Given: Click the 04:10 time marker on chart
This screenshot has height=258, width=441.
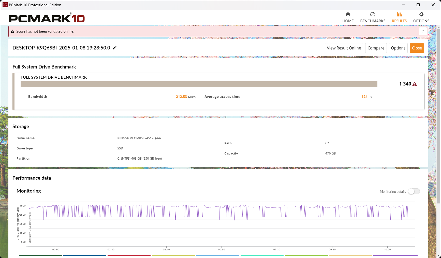Looking at the screenshot, I should (x=166, y=250).
